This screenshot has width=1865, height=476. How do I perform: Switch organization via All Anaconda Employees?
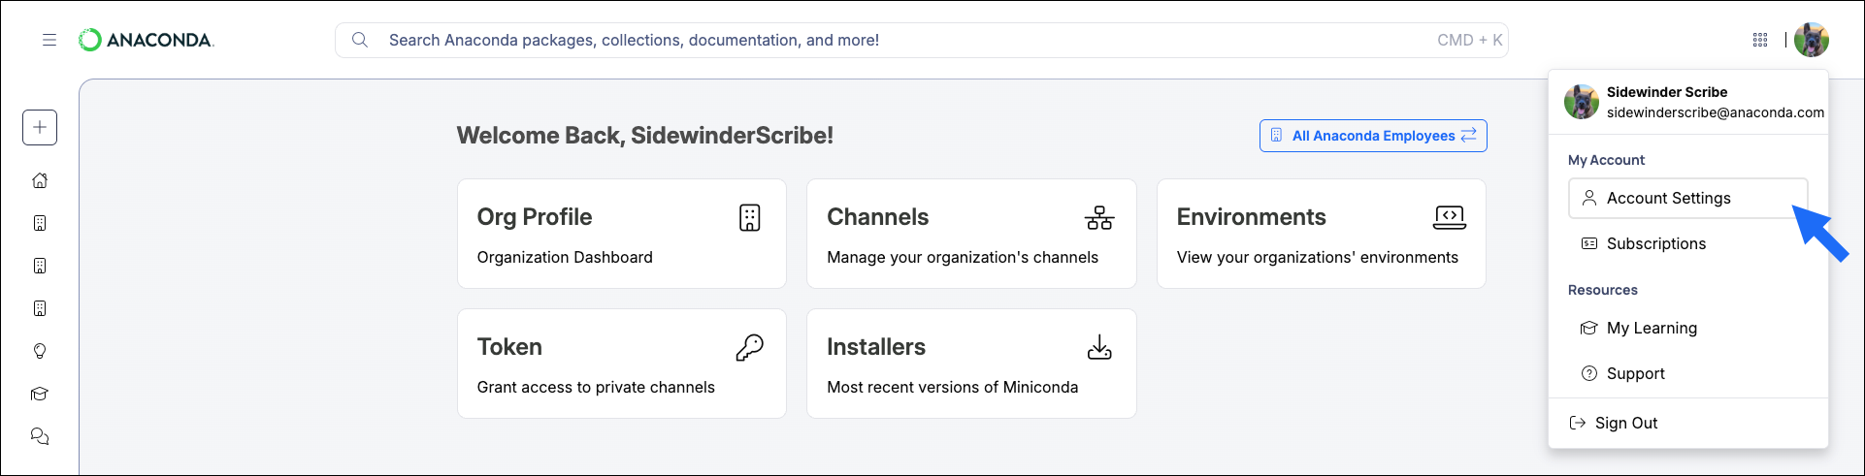[x=1373, y=136]
